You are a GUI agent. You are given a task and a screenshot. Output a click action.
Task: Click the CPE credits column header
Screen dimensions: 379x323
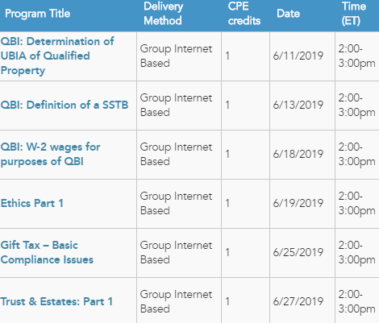coord(244,14)
